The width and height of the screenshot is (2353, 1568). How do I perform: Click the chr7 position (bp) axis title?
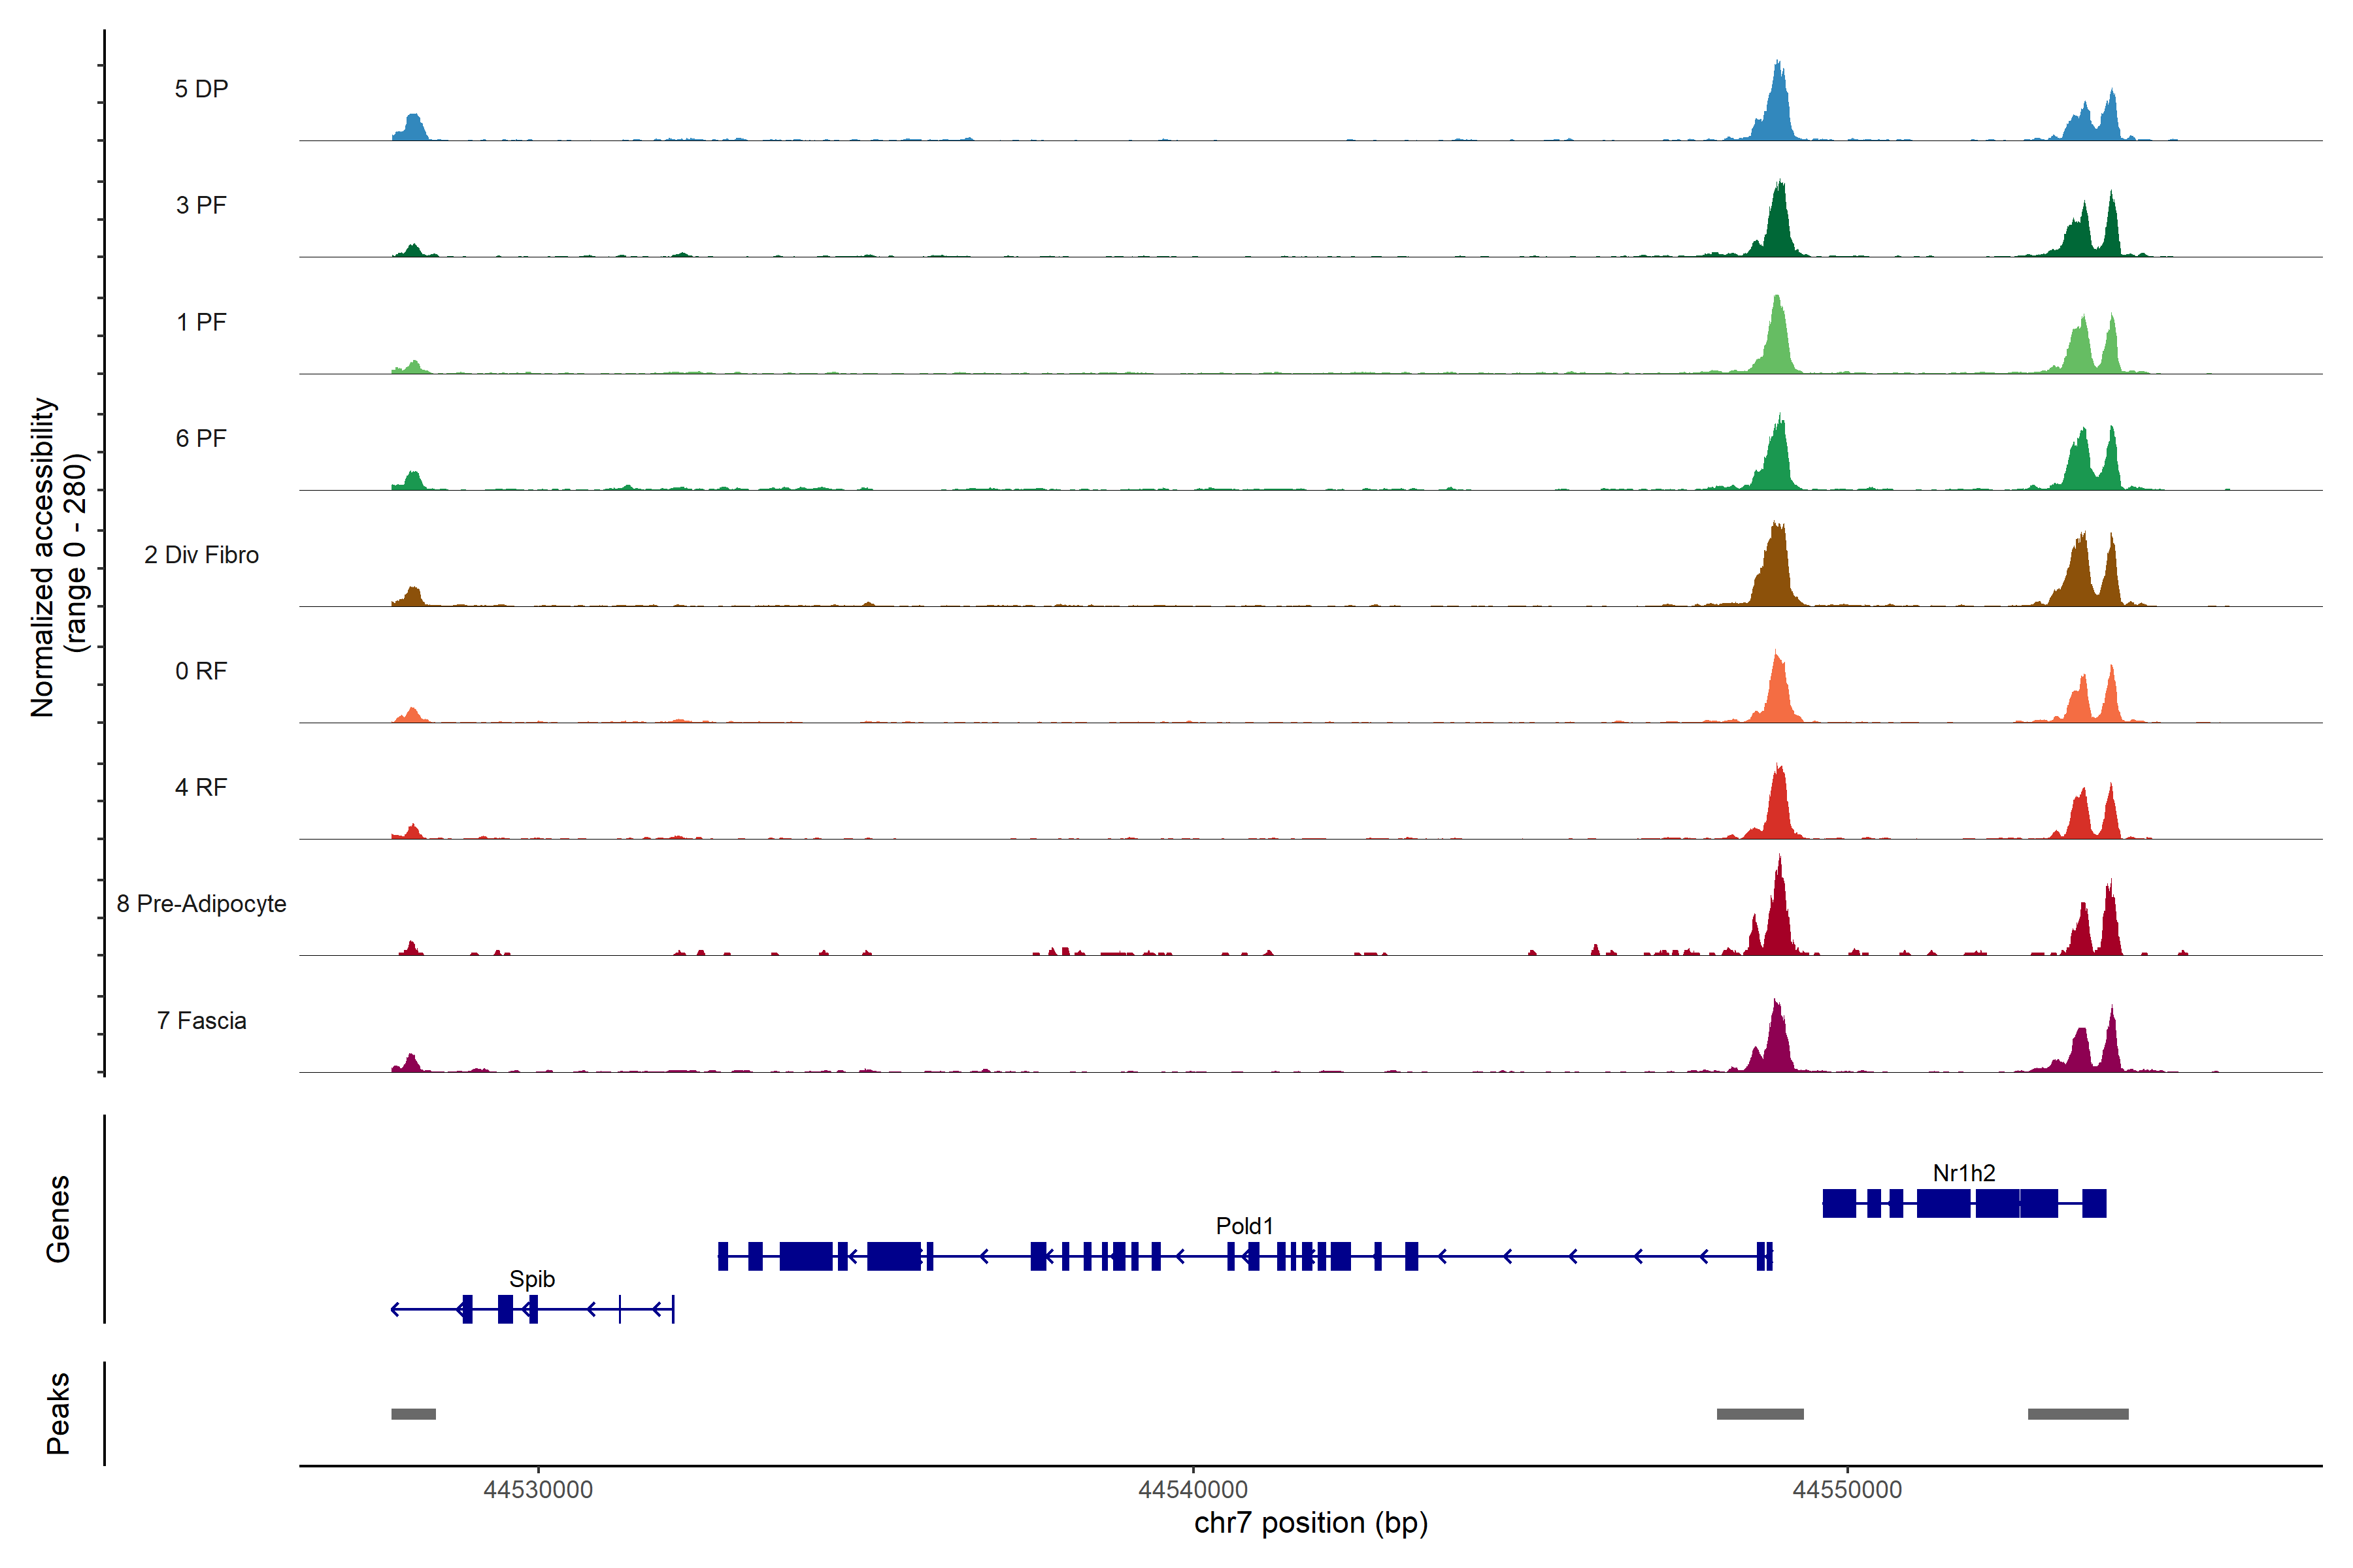(1310, 1523)
